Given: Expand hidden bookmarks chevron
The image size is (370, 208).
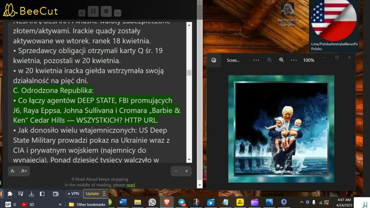Looking at the screenshot, I should pos(60,205).
